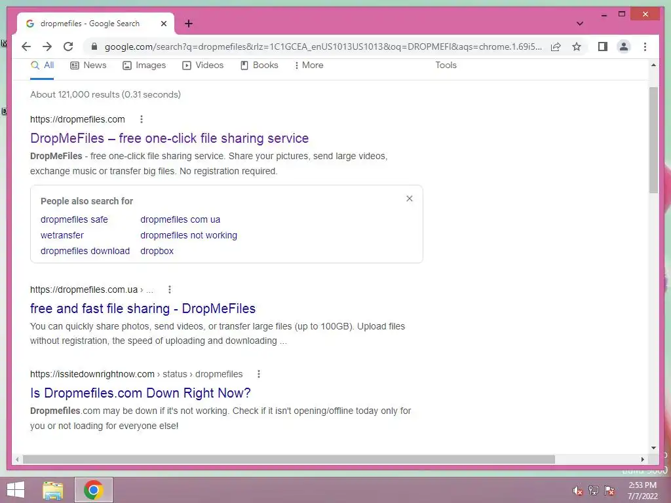The image size is (671, 503).
Task: Click the https://dropmefiles.com URL text
Action: pos(77,119)
